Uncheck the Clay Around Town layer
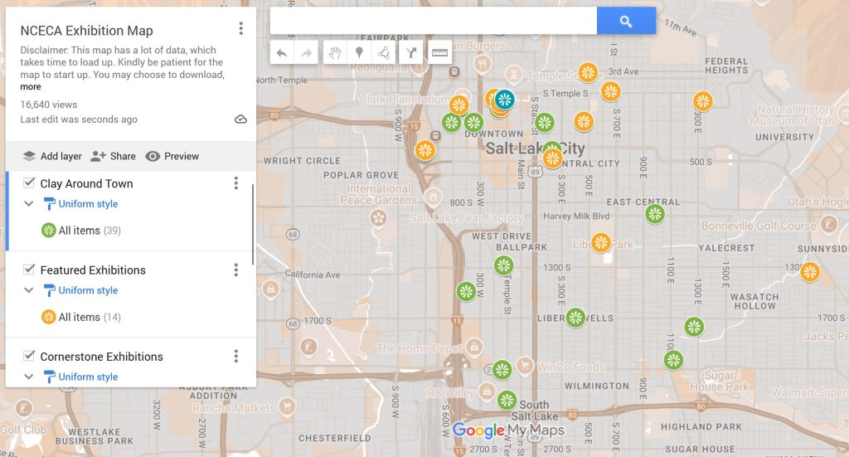Viewport: 849px width, 457px height. [x=29, y=183]
